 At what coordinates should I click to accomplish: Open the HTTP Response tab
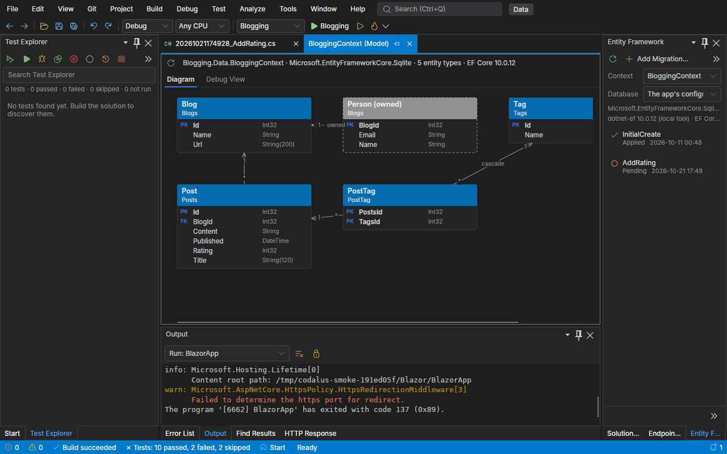[x=310, y=434]
